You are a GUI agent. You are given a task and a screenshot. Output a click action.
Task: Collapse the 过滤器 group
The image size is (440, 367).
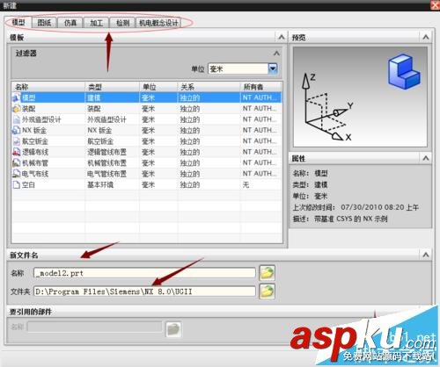pyautogui.click(x=276, y=54)
